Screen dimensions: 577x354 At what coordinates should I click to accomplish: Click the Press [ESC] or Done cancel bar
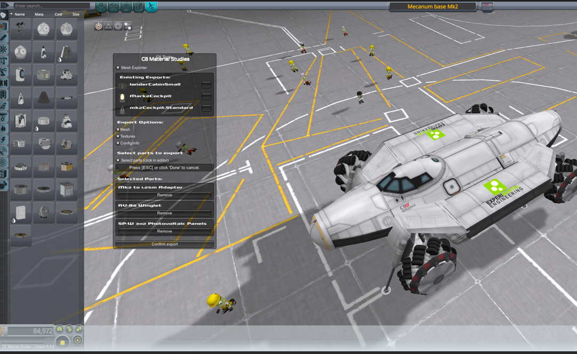(x=164, y=168)
